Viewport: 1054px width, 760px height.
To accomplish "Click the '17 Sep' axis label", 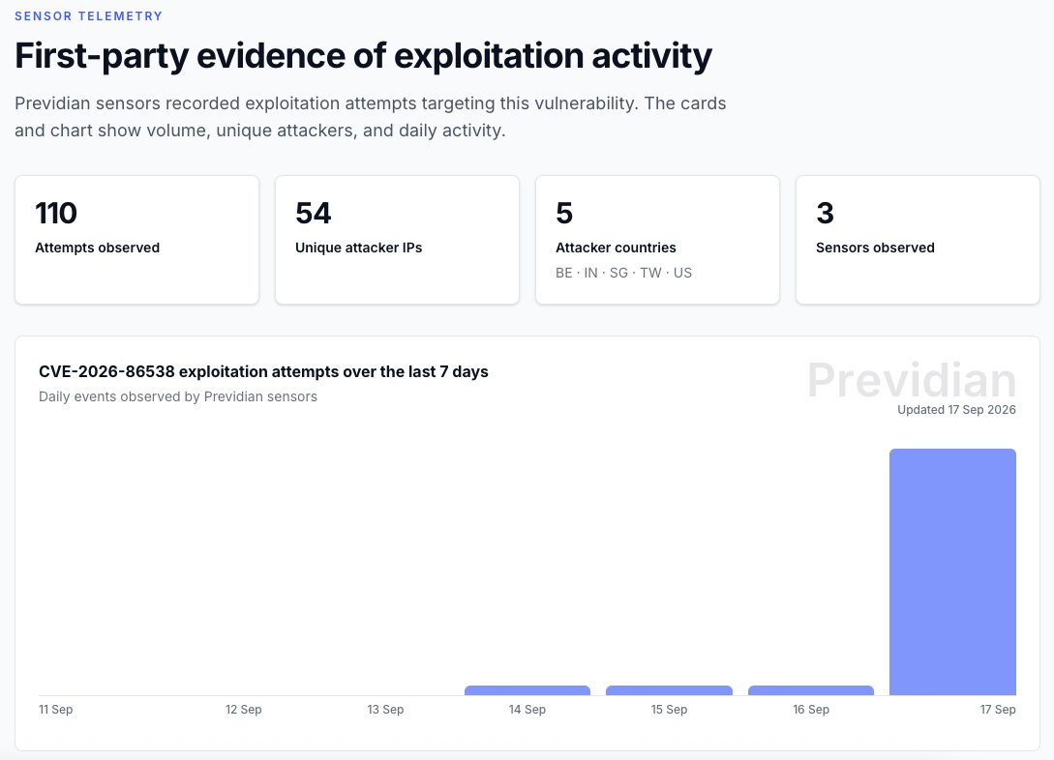I will coord(998,709).
